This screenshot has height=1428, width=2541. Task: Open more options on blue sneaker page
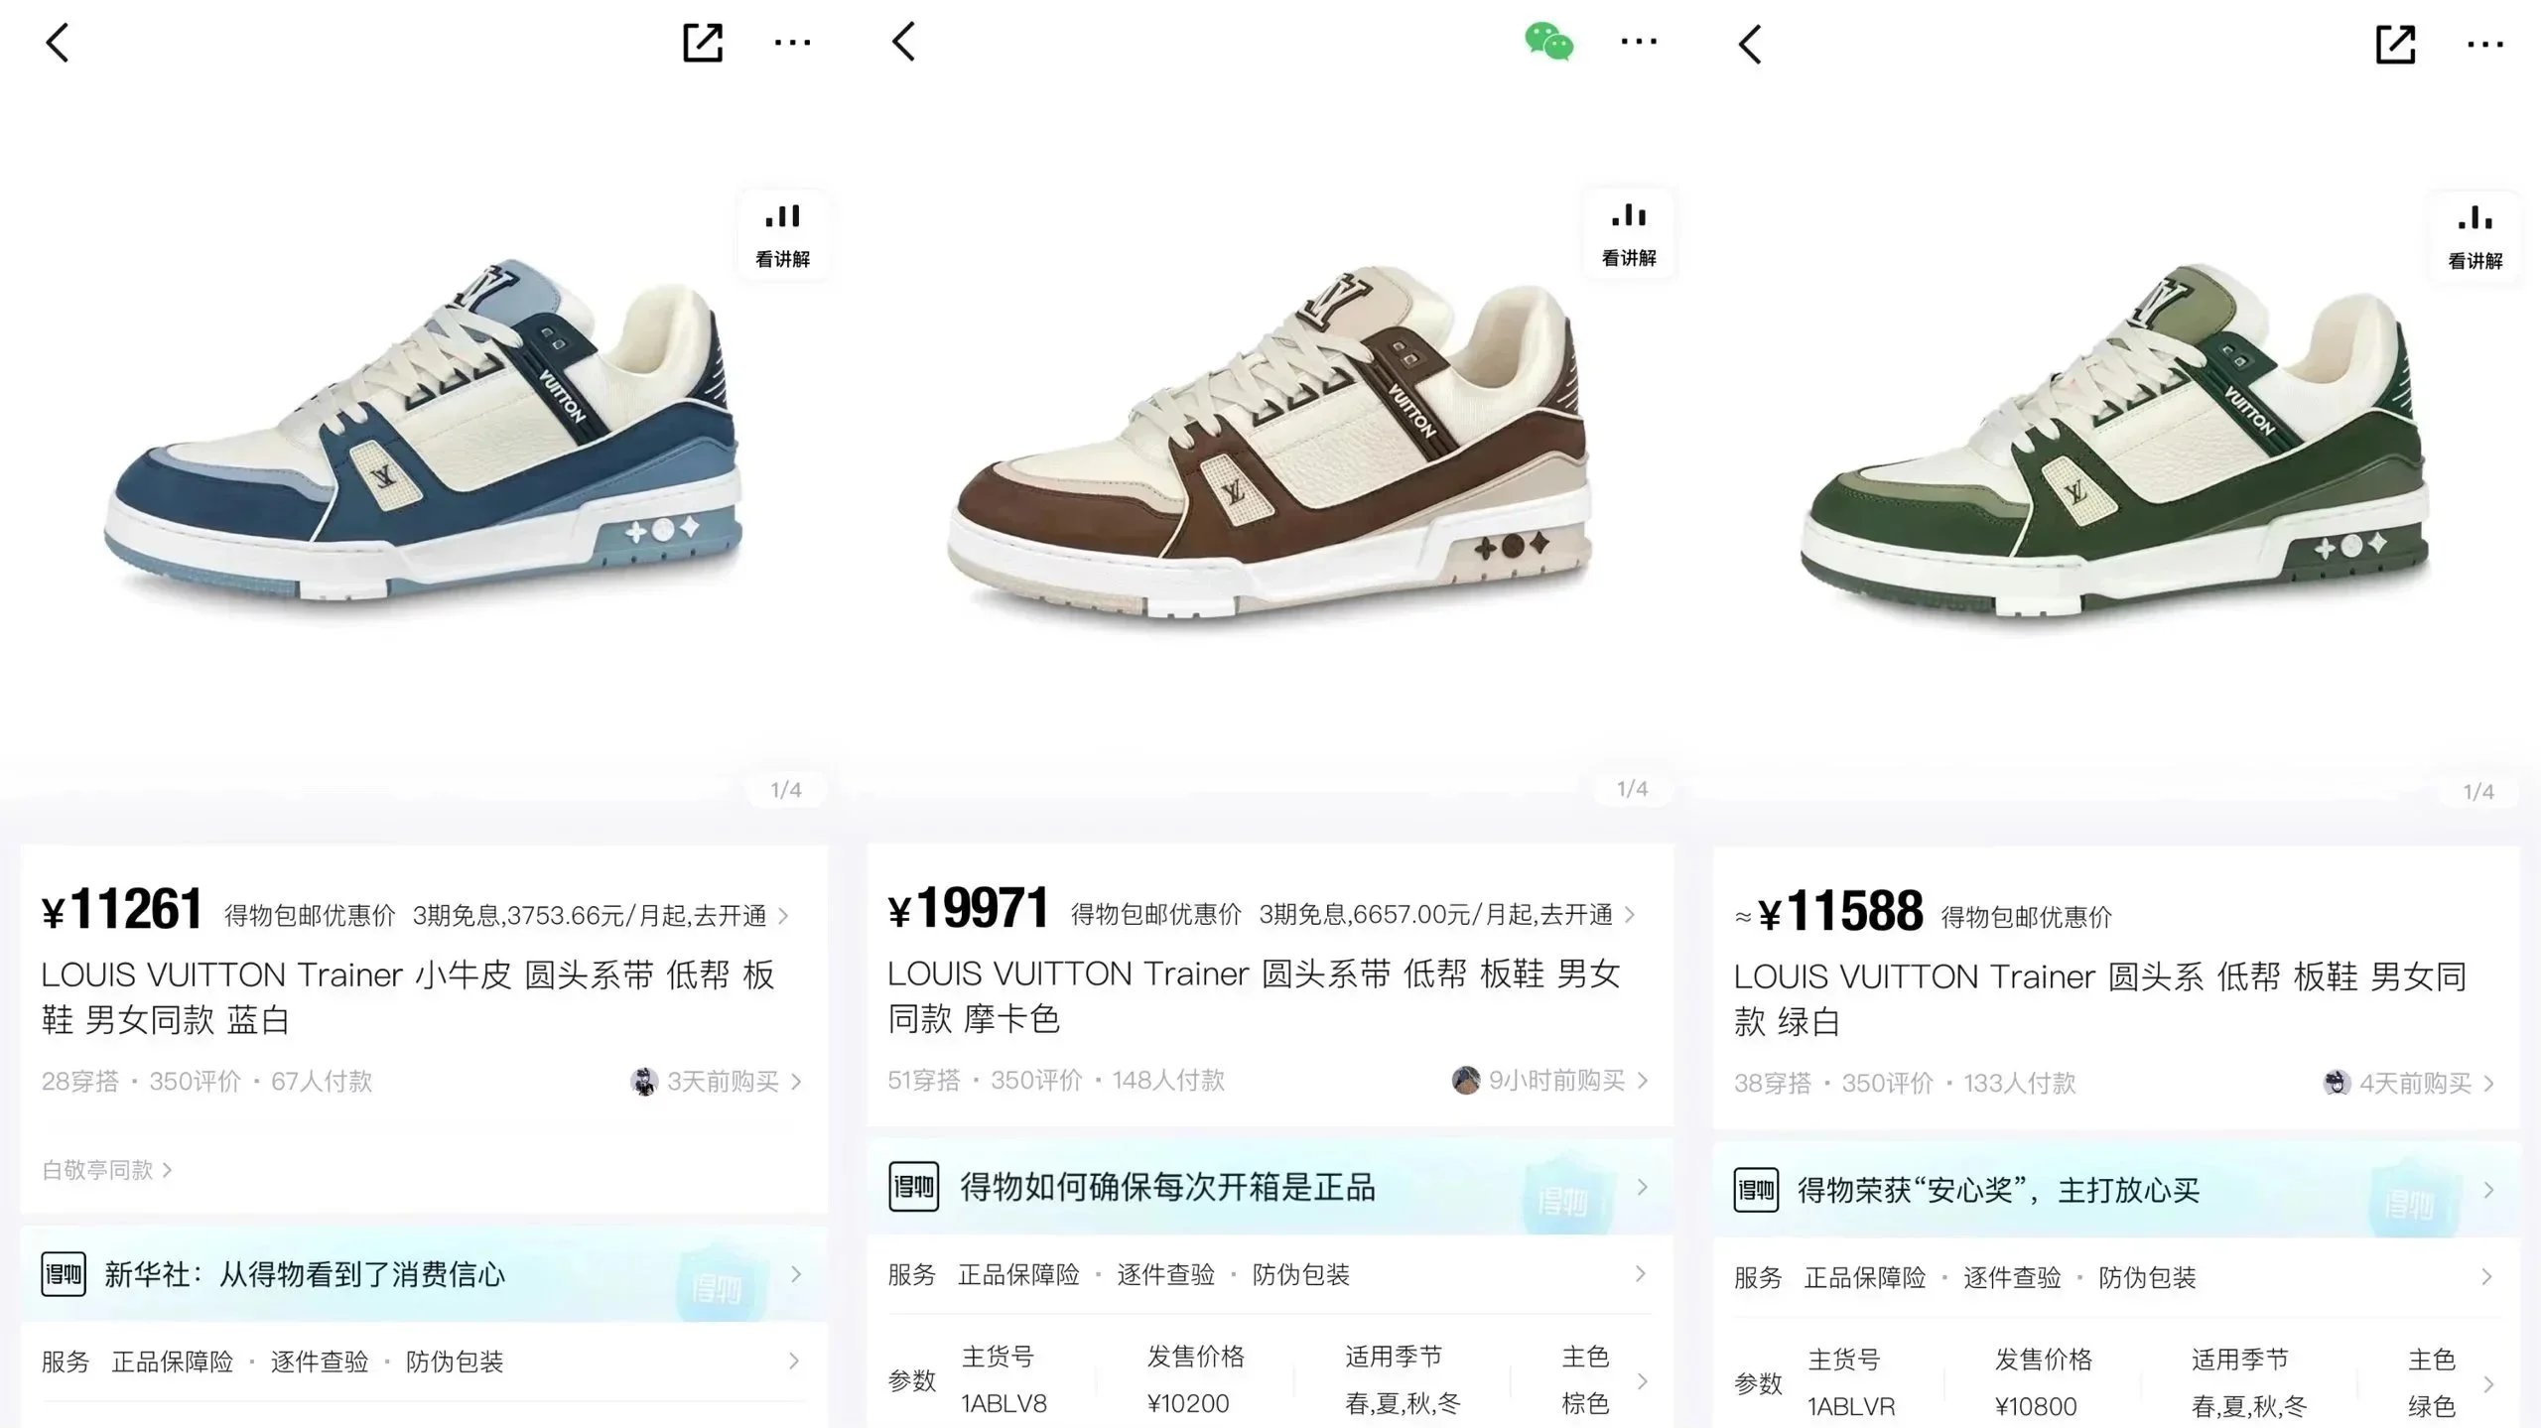[792, 43]
